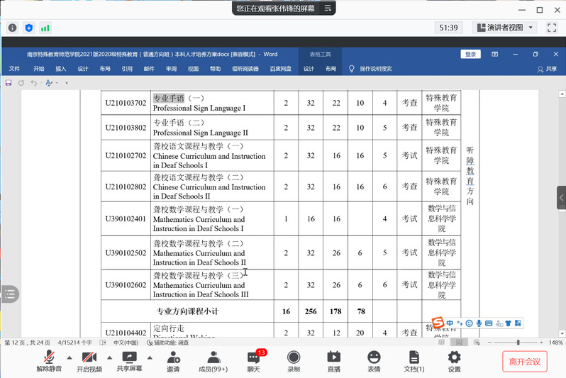Switch to the 审阅 Review tab
This screenshot has height=378, width=566.
(171, 69)
